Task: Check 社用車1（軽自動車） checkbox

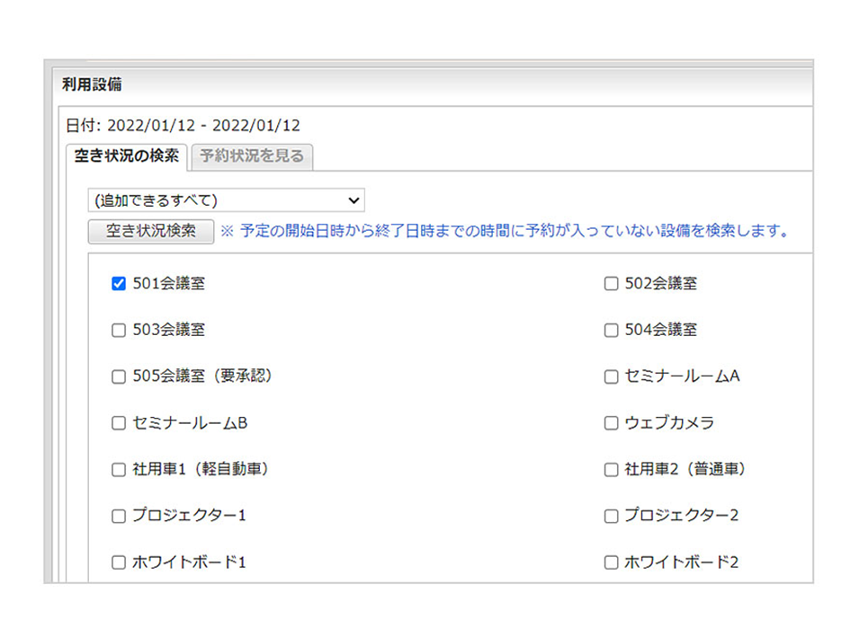Action: point(118,469)
